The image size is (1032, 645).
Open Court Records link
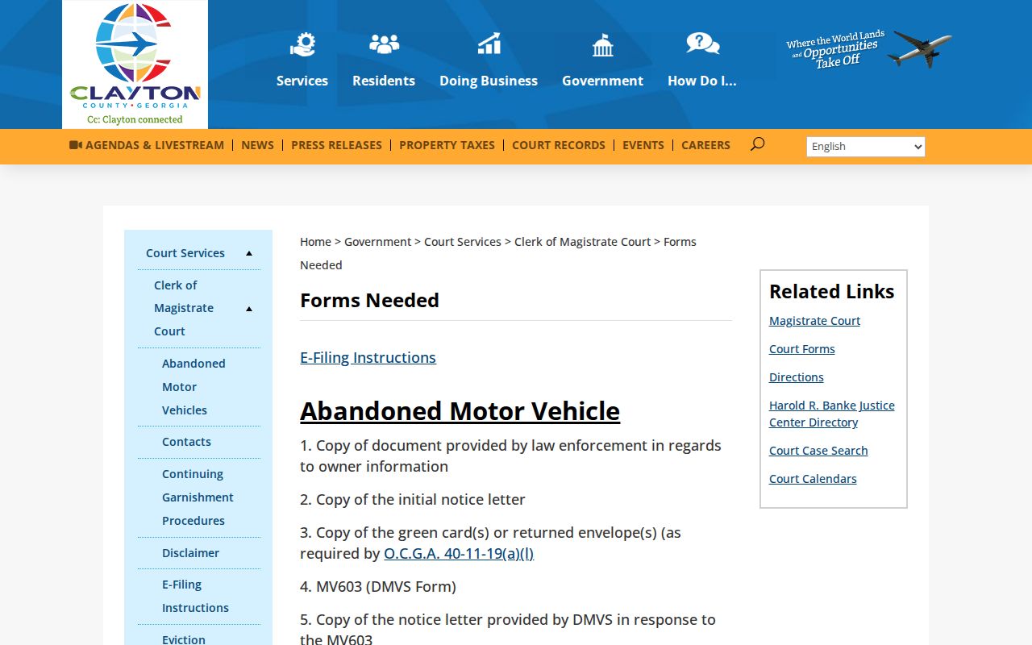[559, 145]
